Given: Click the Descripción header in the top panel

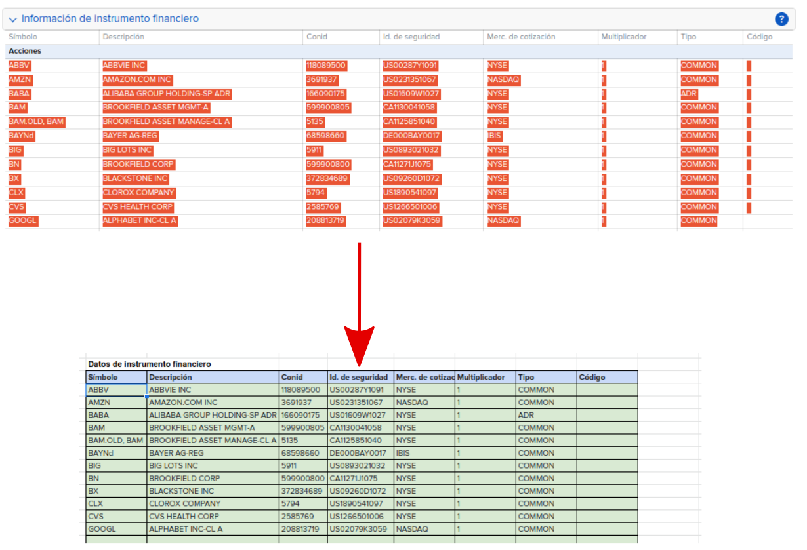Looking at the screenshot, I should pos(123,37).
